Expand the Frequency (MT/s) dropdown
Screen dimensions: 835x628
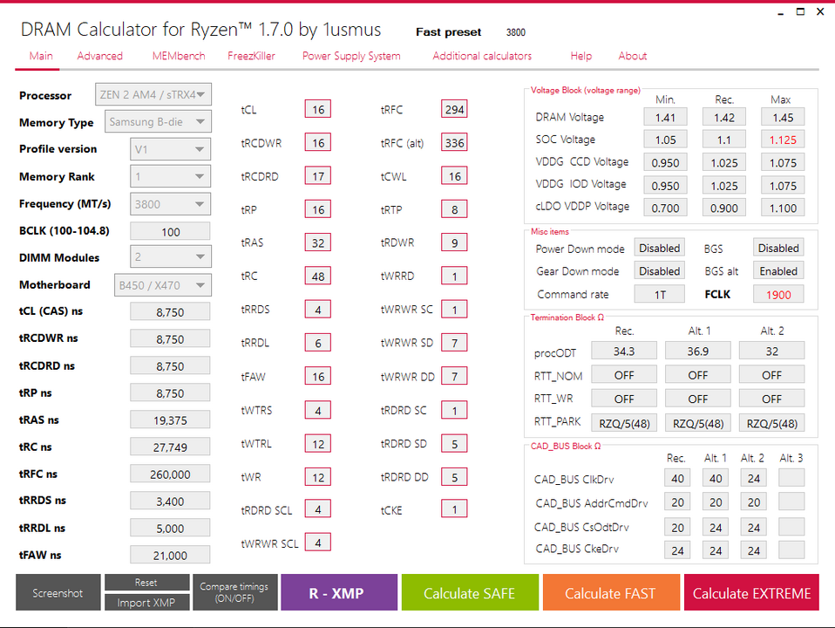coord(171,204)
